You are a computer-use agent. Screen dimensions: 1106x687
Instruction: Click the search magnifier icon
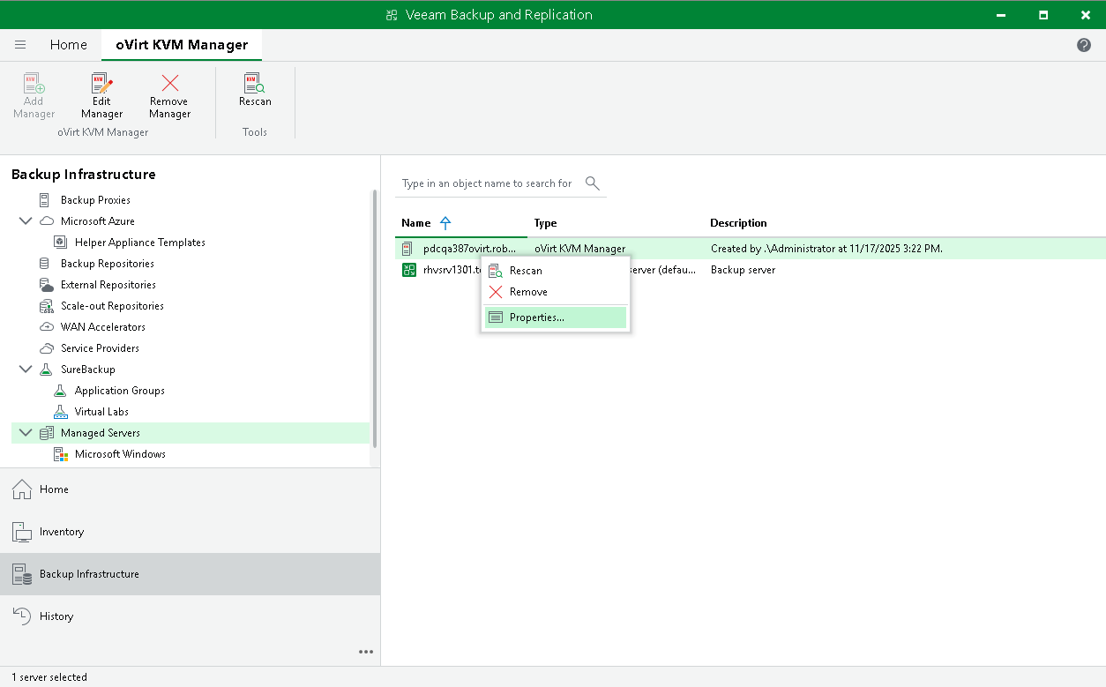tap(593, 183)
